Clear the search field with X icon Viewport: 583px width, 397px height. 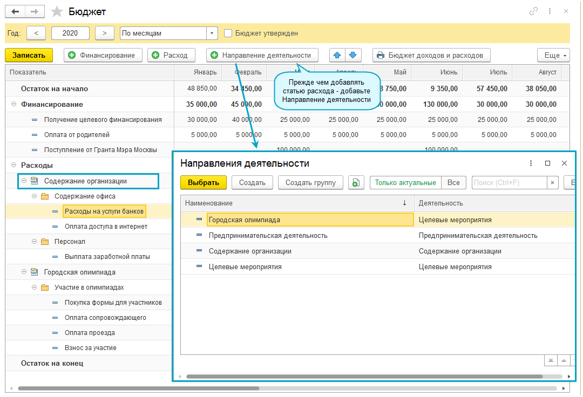552,183
